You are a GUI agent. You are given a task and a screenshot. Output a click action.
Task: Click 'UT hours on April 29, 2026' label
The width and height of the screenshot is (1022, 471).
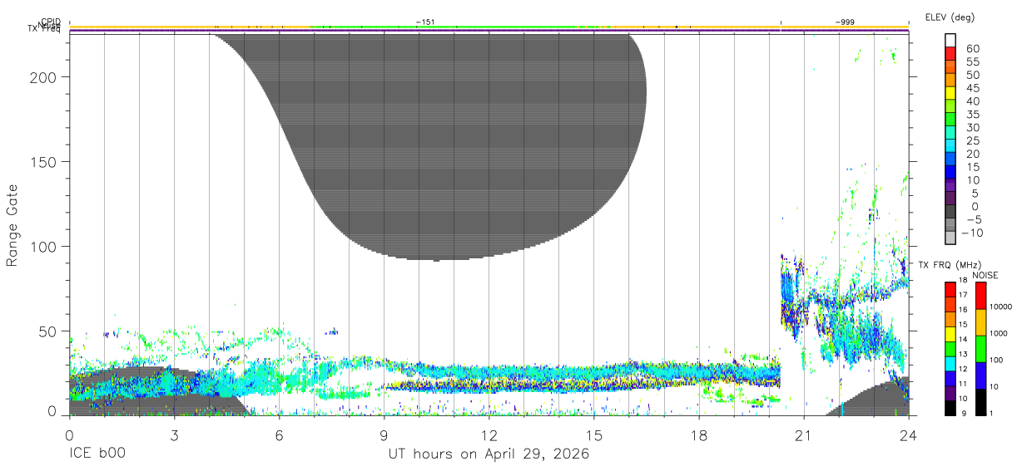click(489, 454)
